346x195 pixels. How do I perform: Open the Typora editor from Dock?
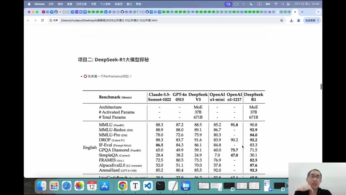135,186
